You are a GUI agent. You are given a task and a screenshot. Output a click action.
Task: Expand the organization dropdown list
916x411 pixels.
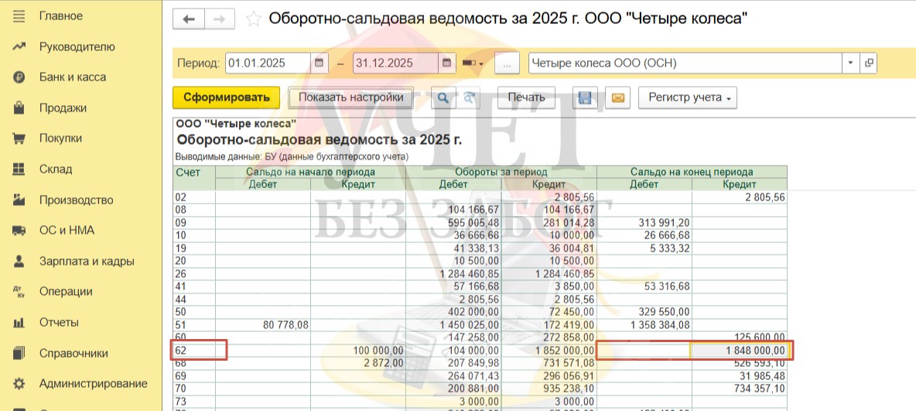[851, 63]
